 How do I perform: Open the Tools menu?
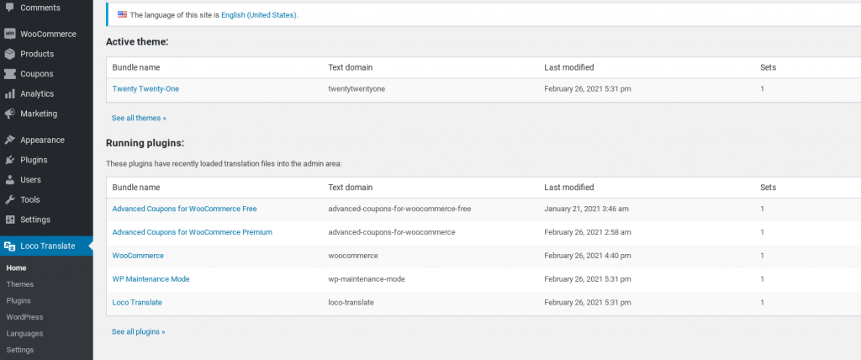tap(30, 199)
